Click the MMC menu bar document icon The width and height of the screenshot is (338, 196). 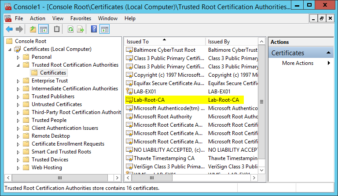(x=8, y=18)
